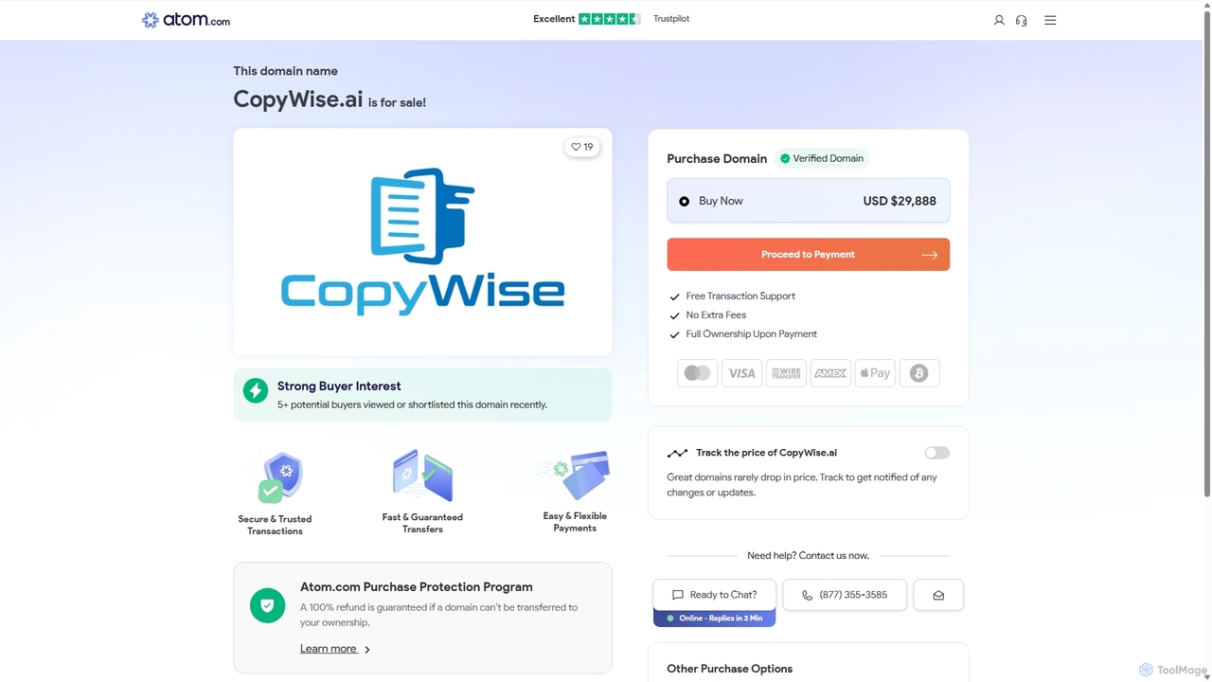
Task: Open the hamburger menu
Action: point(1050,20)
